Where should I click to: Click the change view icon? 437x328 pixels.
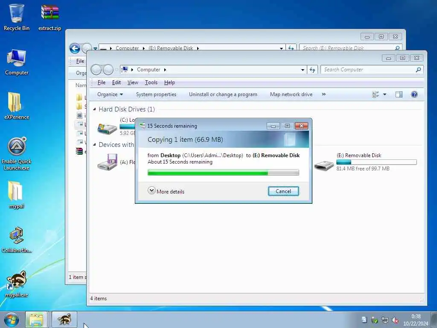[376, 94]
